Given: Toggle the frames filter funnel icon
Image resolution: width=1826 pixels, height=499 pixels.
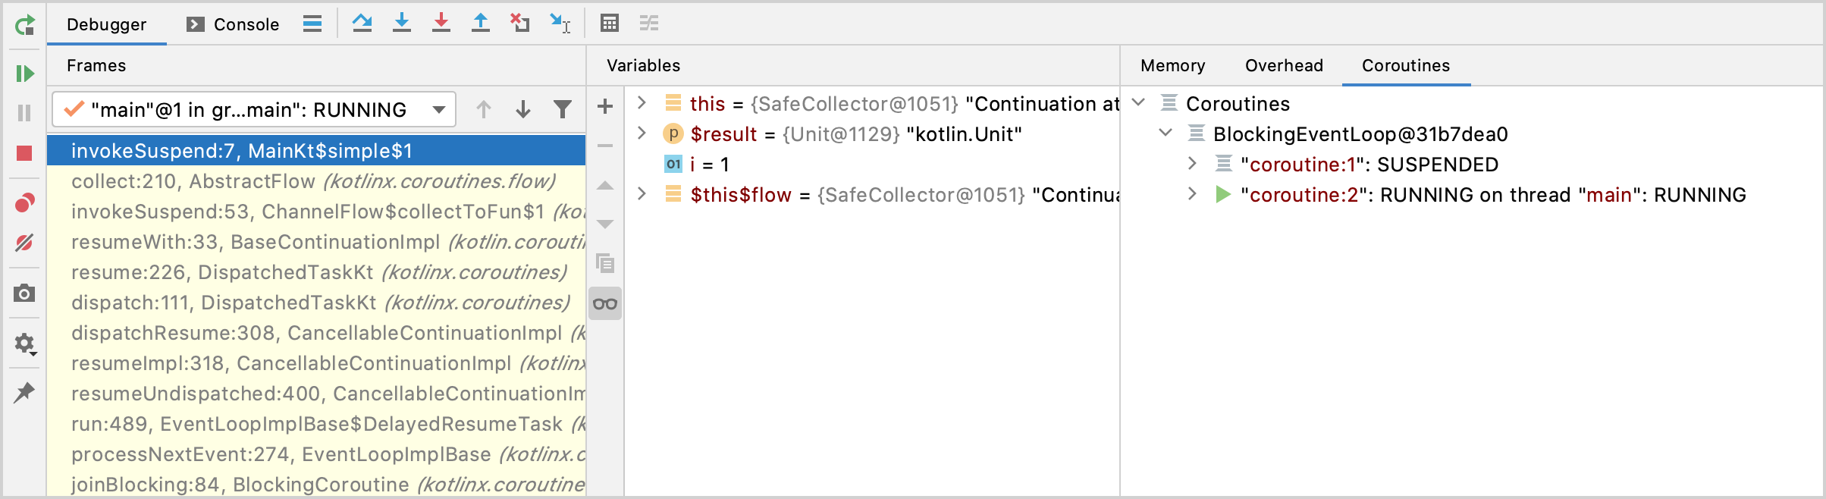Looking at the screenshot, I should click(x=563, y=110).
